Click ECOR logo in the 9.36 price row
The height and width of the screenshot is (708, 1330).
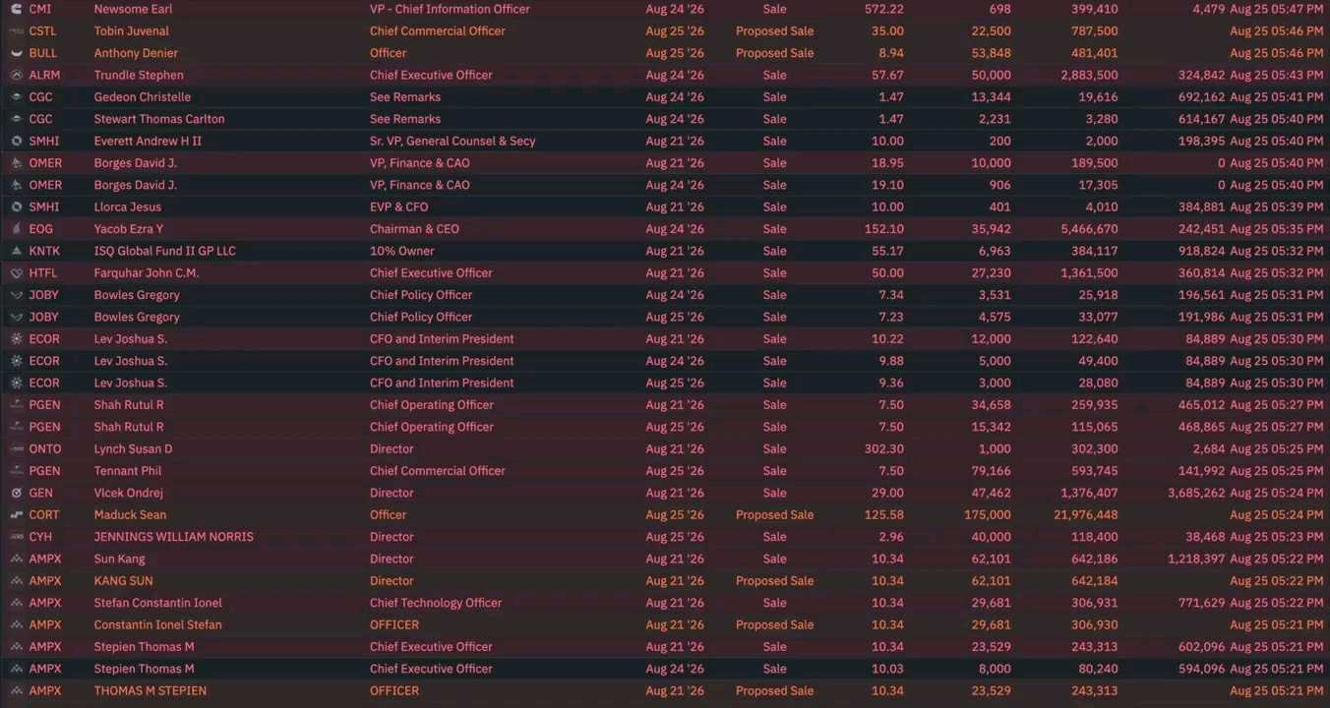coord(16,383)
